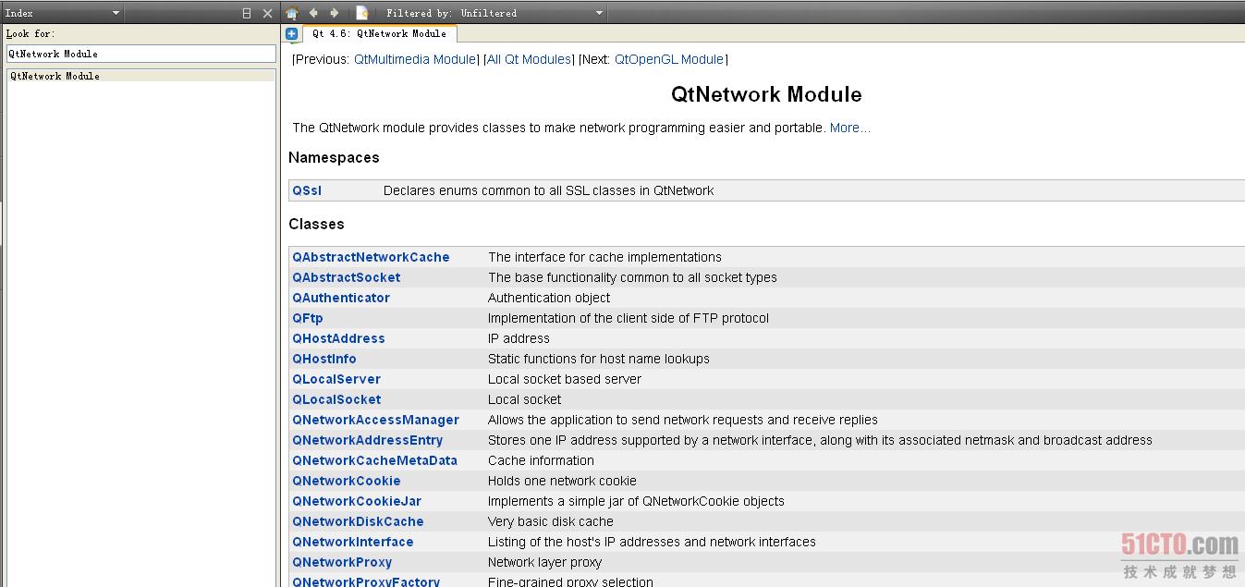
Task: Click the text 'Network layer proxy'
Action: pos(544,562)
